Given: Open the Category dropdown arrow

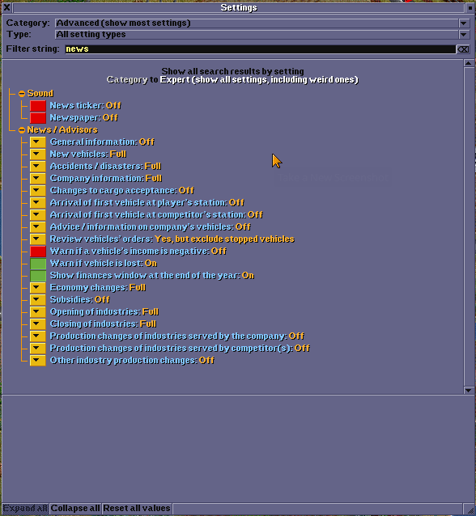Looking at the screenshot, I should [x=464, y=23].
